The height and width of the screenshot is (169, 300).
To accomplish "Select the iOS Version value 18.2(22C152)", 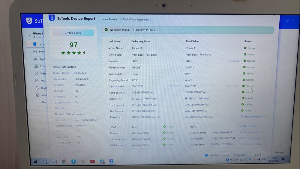I will (x=81, y=79).
